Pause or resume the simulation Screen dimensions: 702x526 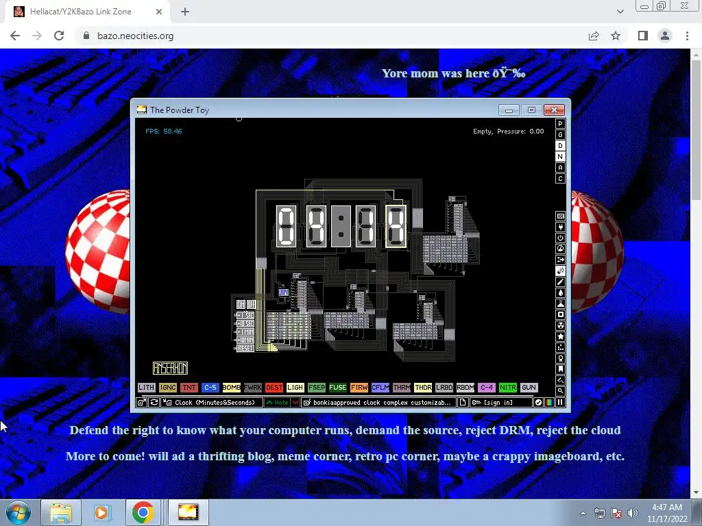(560, 402)
